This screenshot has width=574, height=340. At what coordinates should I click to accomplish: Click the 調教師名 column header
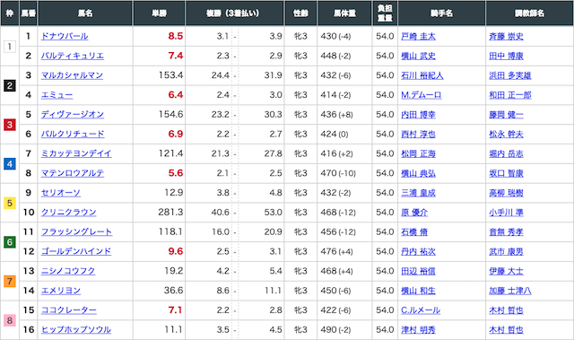pos(529,13)
